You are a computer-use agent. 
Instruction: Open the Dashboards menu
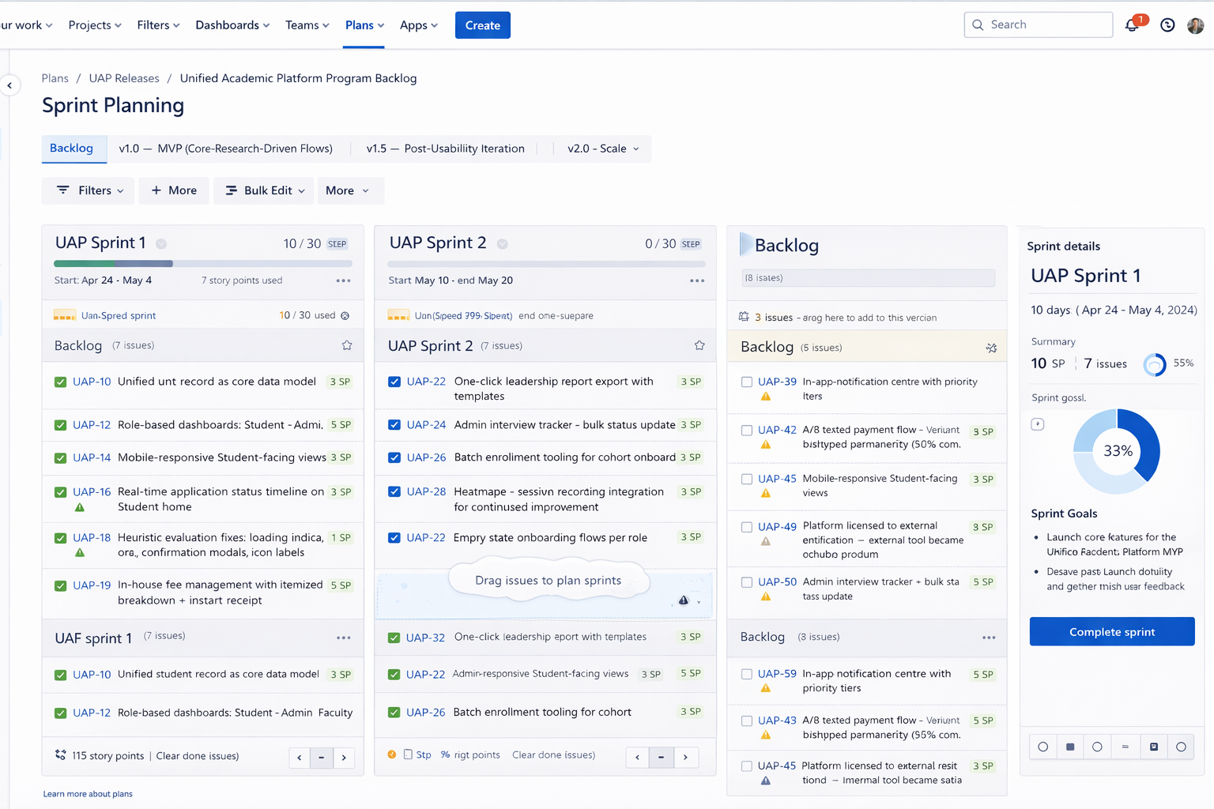[232, 25]
